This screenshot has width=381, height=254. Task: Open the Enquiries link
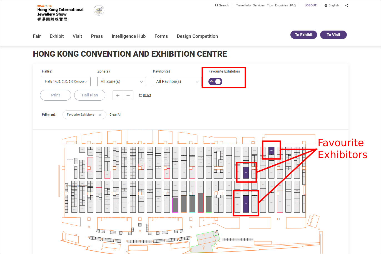click(282, 5)
